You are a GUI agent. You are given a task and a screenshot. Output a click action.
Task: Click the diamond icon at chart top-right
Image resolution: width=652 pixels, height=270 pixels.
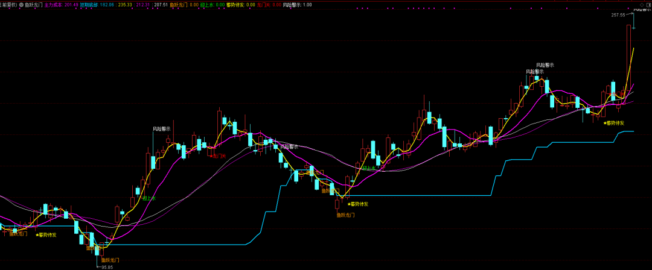[641, 4]
